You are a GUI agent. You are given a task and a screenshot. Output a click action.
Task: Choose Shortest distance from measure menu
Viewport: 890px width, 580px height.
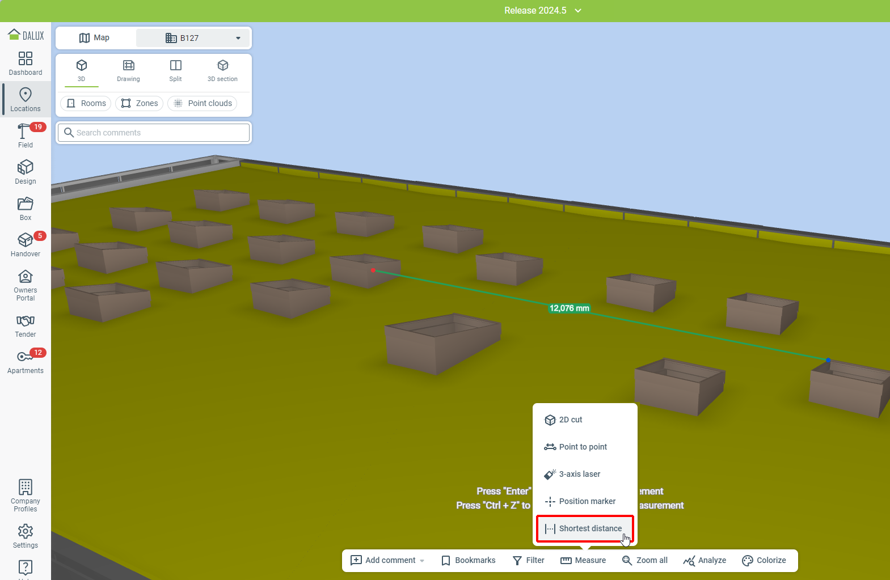pos(585,528)
